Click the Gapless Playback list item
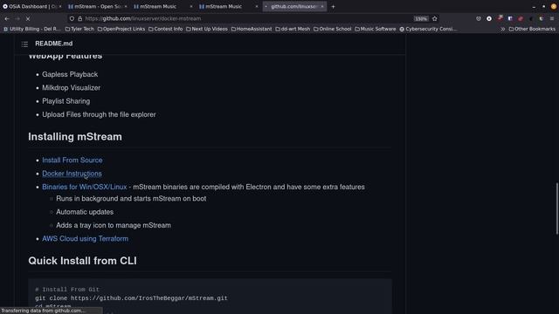This screenshot has height=314, width=559. tap(70, 74)
